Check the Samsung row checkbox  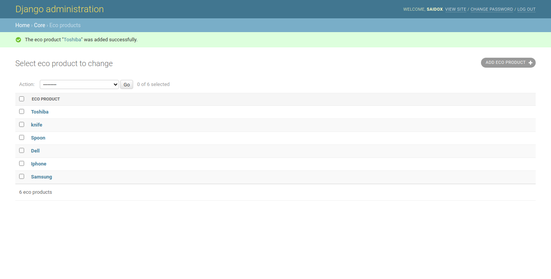point(22,177)
